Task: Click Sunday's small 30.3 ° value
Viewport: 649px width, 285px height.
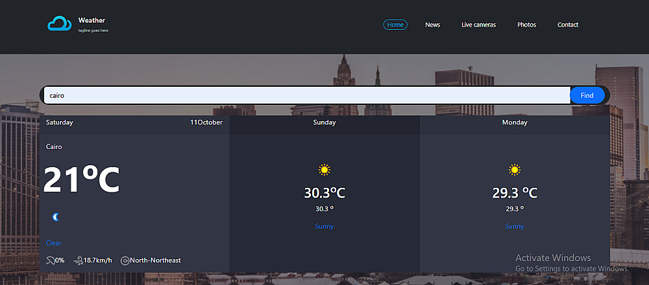Action: (x=324, y=209)
